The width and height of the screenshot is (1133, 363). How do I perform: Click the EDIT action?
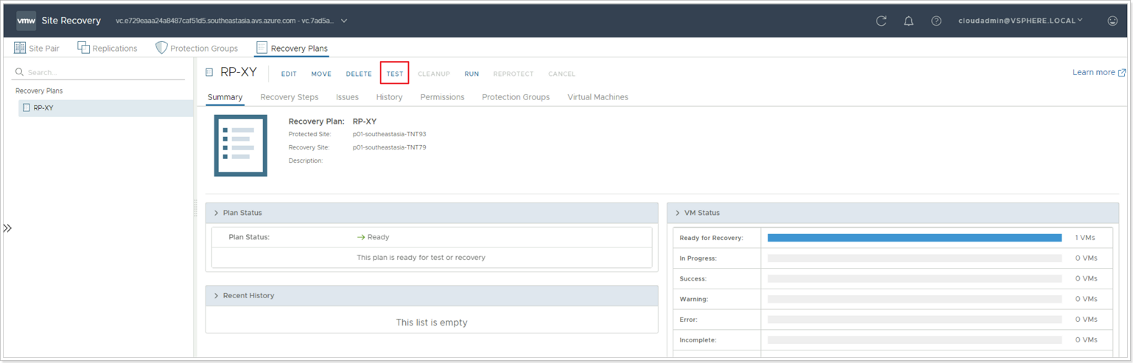click(289, 74)
